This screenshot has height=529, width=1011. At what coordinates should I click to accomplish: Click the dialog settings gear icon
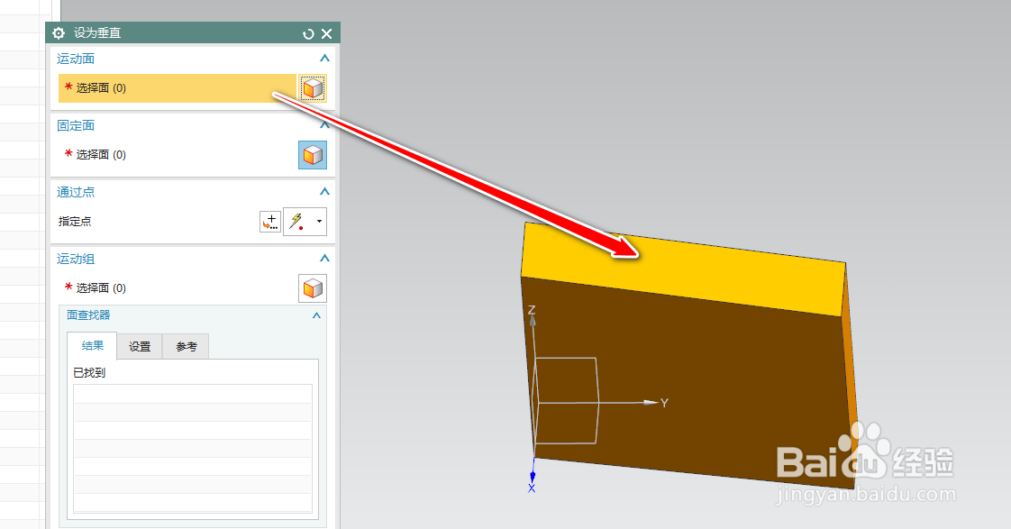(59, 33)
